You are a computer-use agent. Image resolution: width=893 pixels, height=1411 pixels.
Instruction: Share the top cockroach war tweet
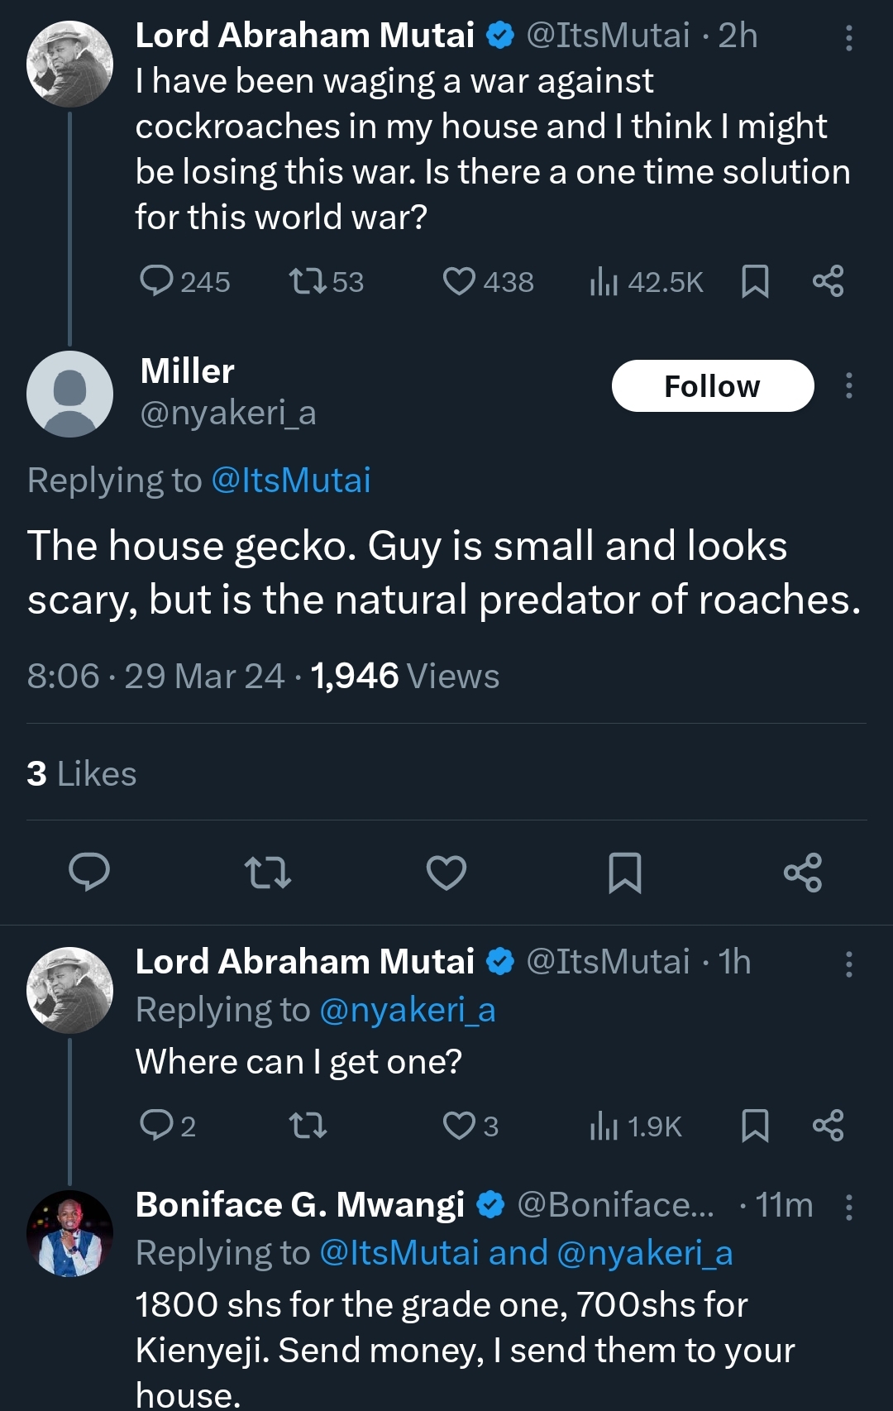828,281
